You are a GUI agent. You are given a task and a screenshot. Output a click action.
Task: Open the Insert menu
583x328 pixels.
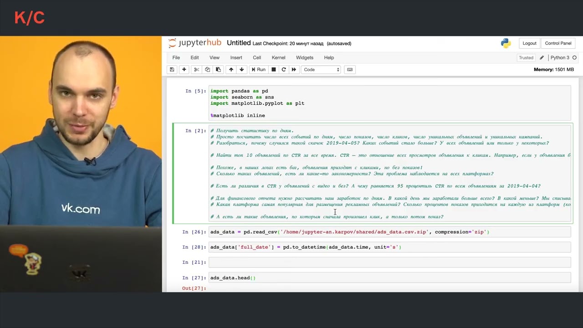(x=236, y=58)
